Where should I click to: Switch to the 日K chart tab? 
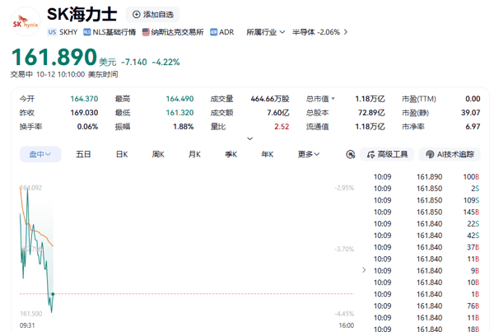[x=122, y=154]
